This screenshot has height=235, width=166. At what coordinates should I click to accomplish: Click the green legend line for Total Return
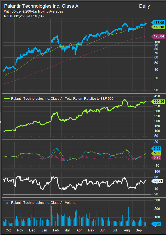coord(7,98)
